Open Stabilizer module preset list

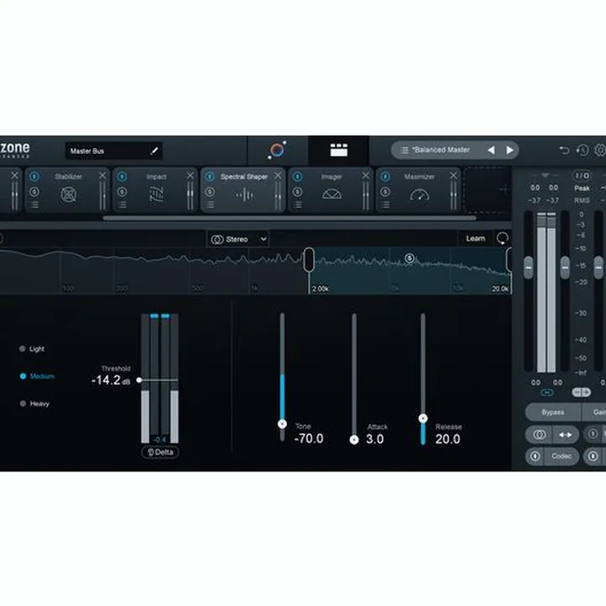pyautogui.click(x=35, y=205)
